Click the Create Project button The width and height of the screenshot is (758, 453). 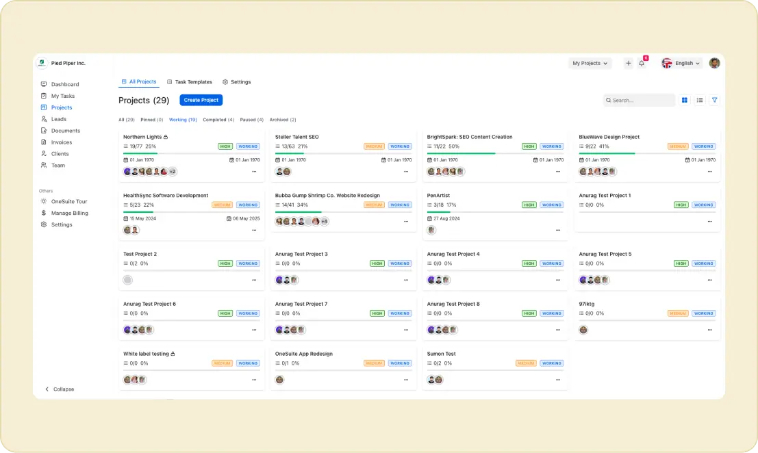(201, 100)
